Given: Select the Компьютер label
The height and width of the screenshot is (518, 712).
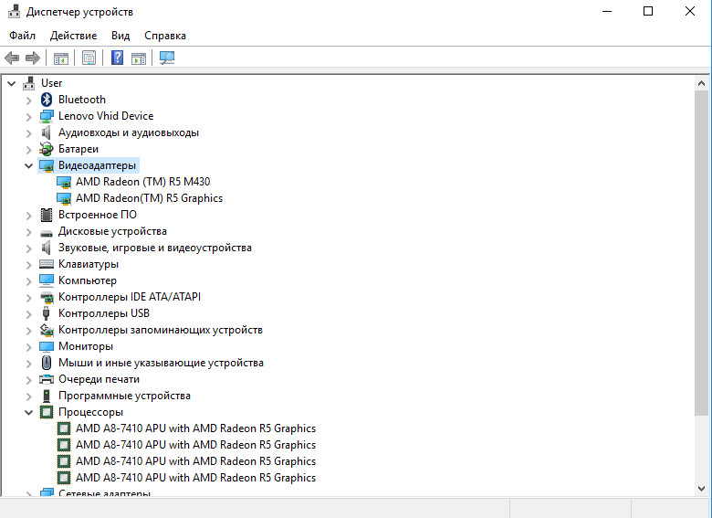Looking at the screenshot, I should tap(88, 280).
